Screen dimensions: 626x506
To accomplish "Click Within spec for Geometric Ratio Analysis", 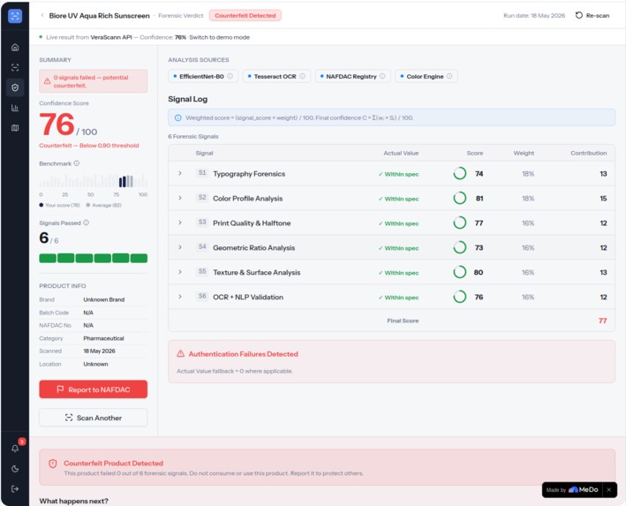I will click(398, 248).
